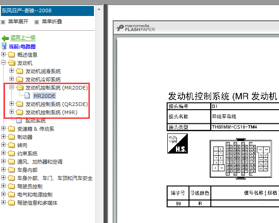Click the 驾驶员控制 folder icon
This screenshot has width=279, height=223.
click(x=11, y=186)
